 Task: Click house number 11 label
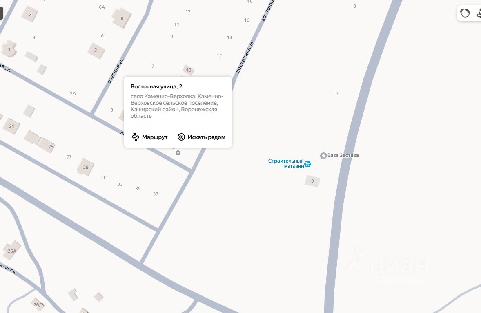tap(177, 24)
